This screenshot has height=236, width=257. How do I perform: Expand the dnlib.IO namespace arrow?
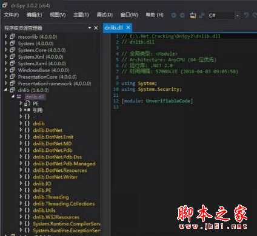21,183
